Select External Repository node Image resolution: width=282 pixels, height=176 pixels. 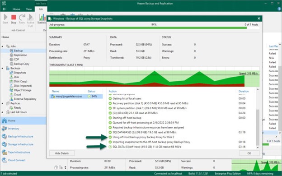click(25, 99)
